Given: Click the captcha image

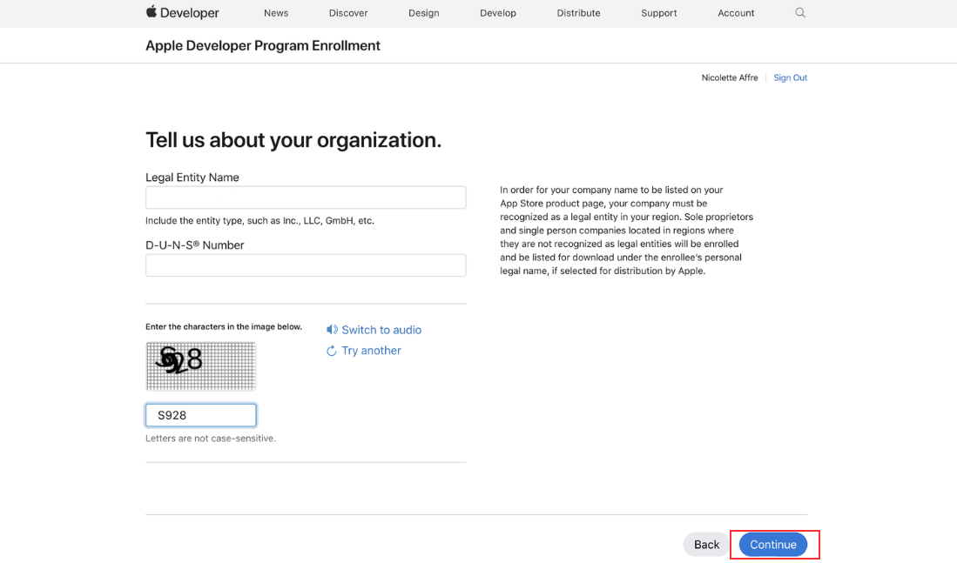Looking at the screenshot, I should (201, 365).
